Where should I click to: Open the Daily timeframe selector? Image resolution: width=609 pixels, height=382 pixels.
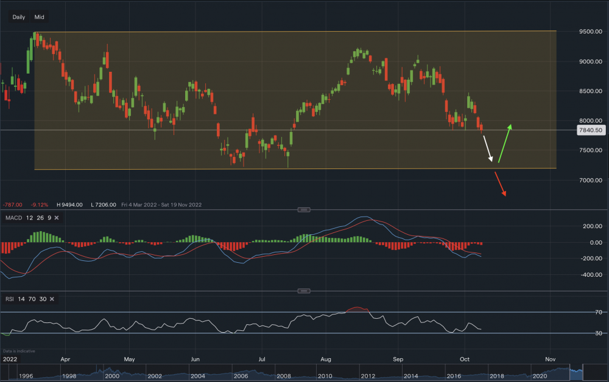(x=19, y=17)
